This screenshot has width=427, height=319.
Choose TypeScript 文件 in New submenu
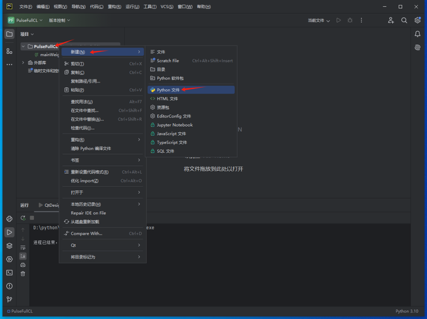[x=191, y=142]
